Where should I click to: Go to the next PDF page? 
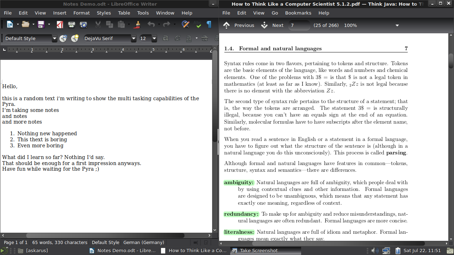(x=272, y=25)
